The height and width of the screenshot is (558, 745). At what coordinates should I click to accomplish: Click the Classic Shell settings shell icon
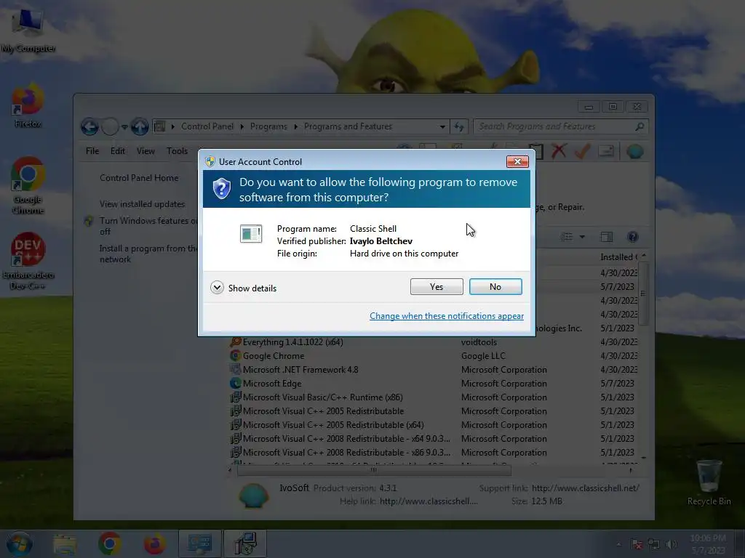pyautogui.click(x=634, y=151)
